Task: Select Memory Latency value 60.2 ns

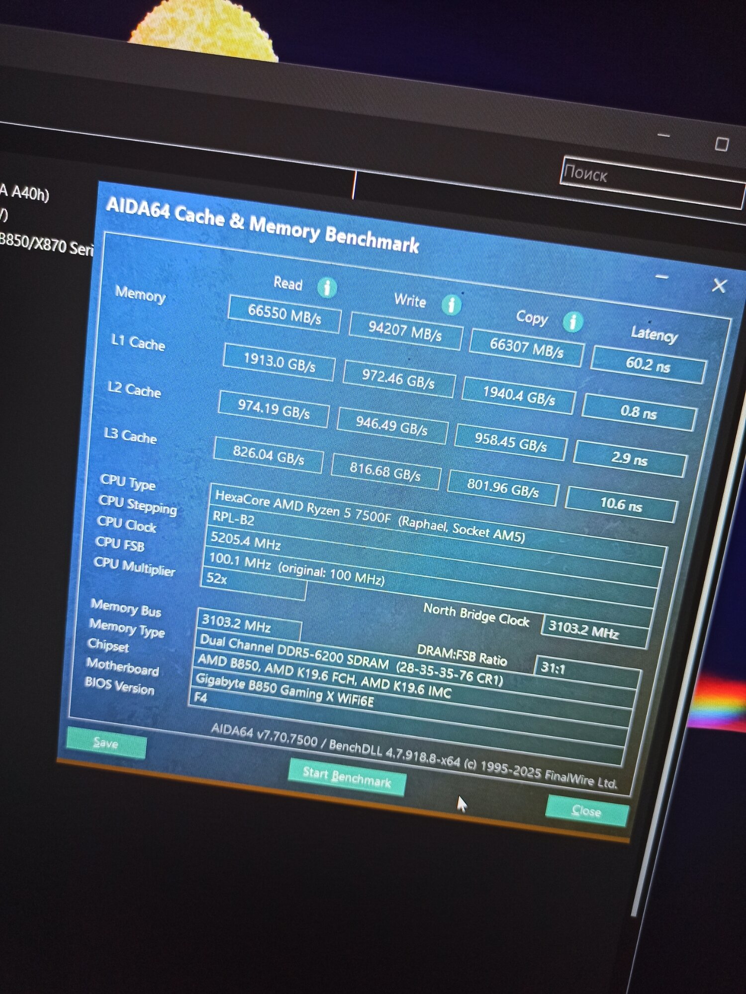Action: (648, 365)
